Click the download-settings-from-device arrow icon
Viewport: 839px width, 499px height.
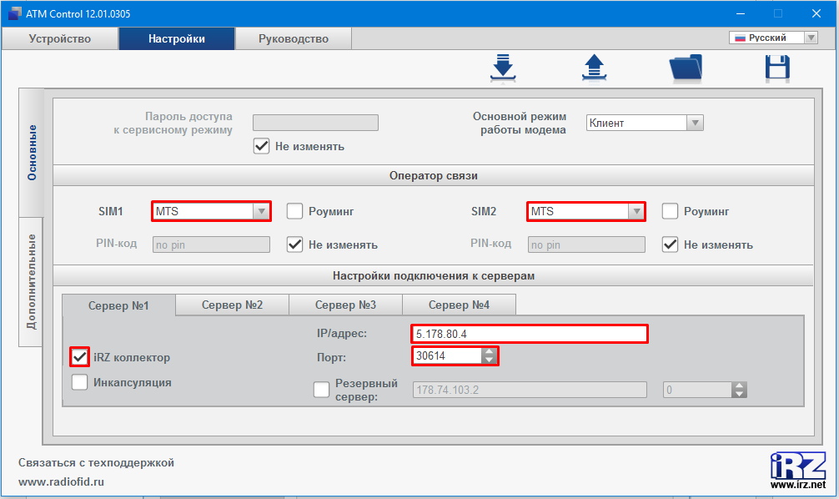pyautogui.click(x=503, y=68)
